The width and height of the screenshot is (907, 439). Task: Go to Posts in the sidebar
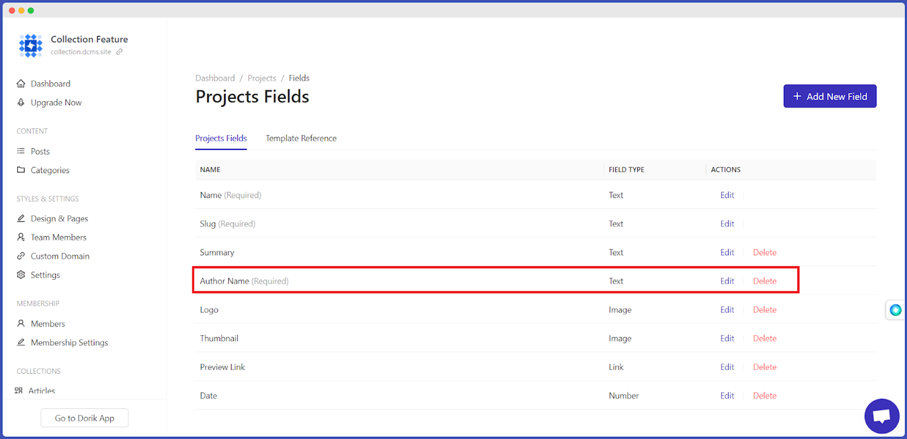pos(40,151)
